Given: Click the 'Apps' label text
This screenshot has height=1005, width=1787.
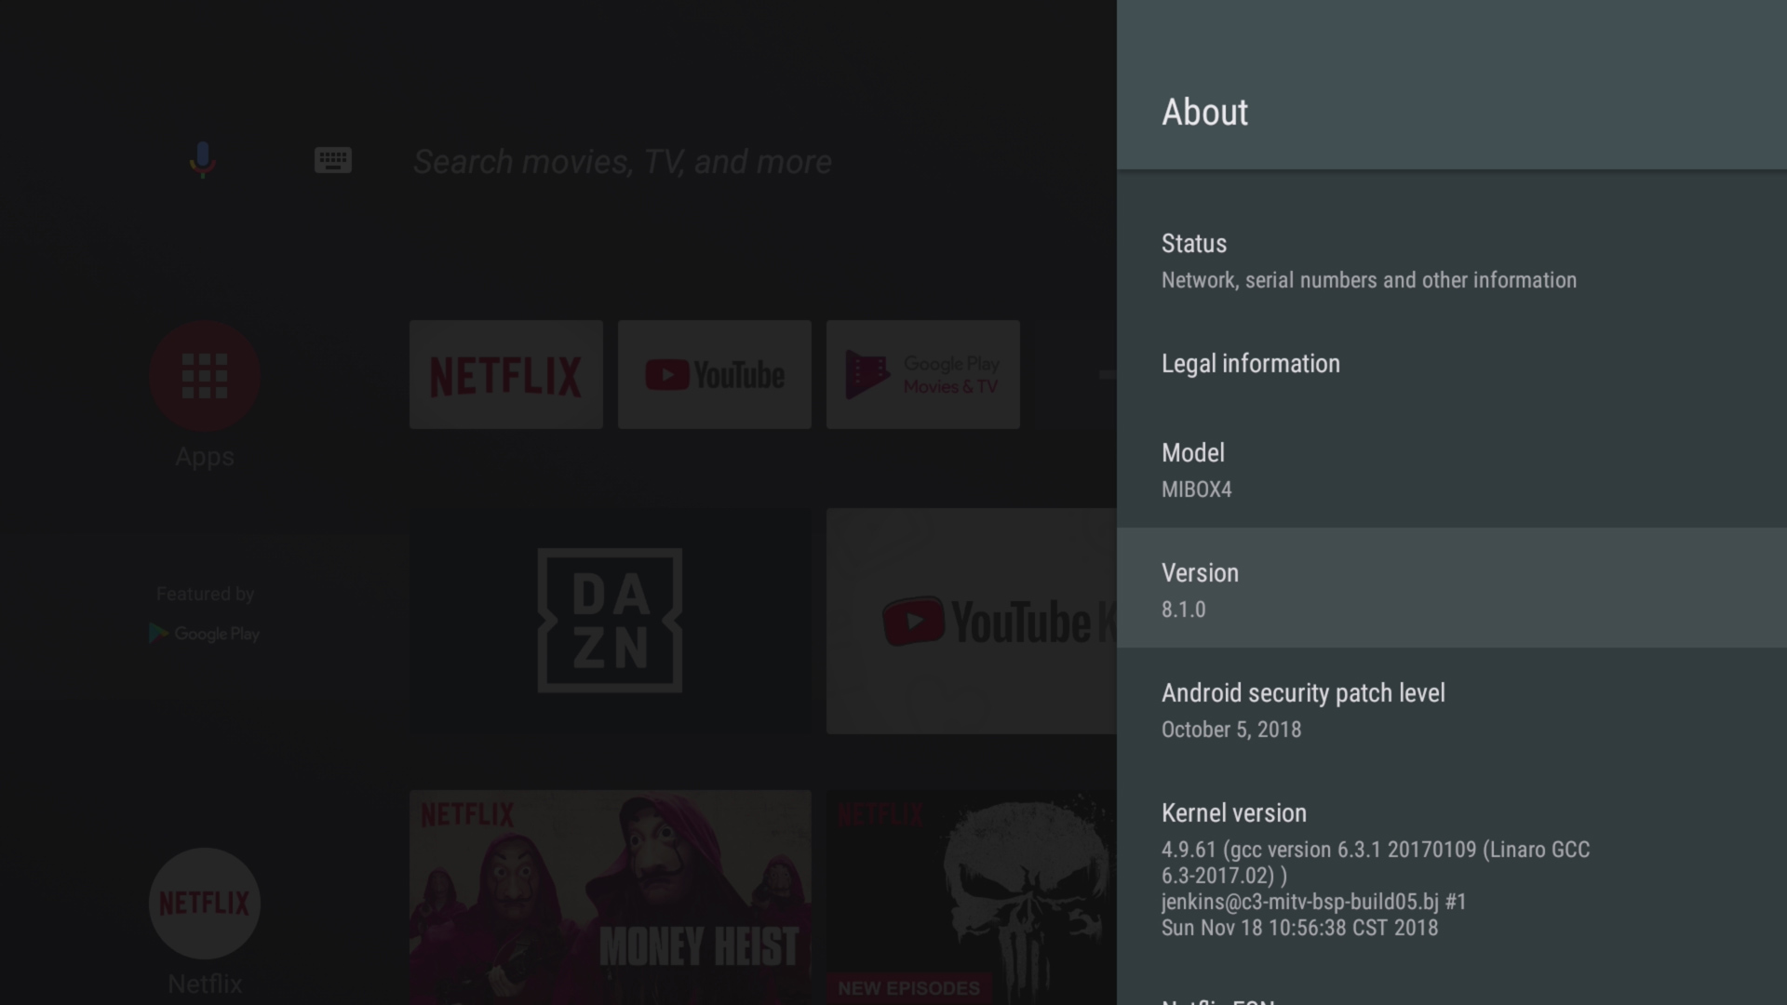Looking at the screenshot, I should pyautogui.click(x=205, y=458).
